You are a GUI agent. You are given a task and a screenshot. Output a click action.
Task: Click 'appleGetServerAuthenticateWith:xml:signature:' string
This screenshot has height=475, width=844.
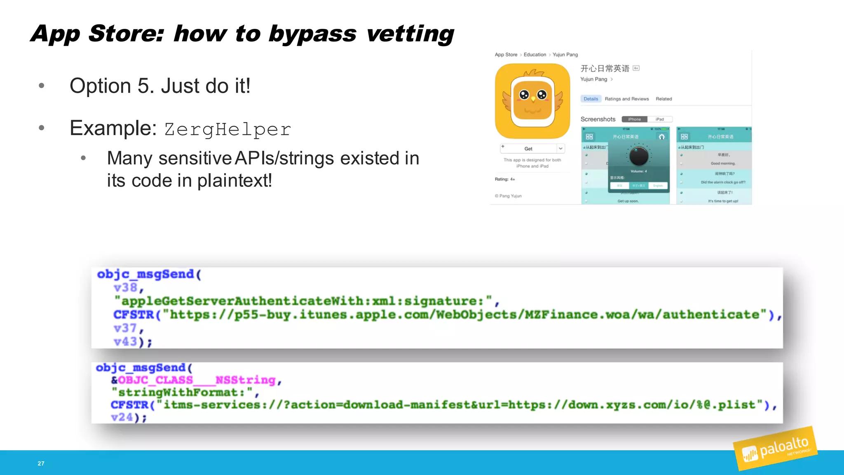click(303, 301)
